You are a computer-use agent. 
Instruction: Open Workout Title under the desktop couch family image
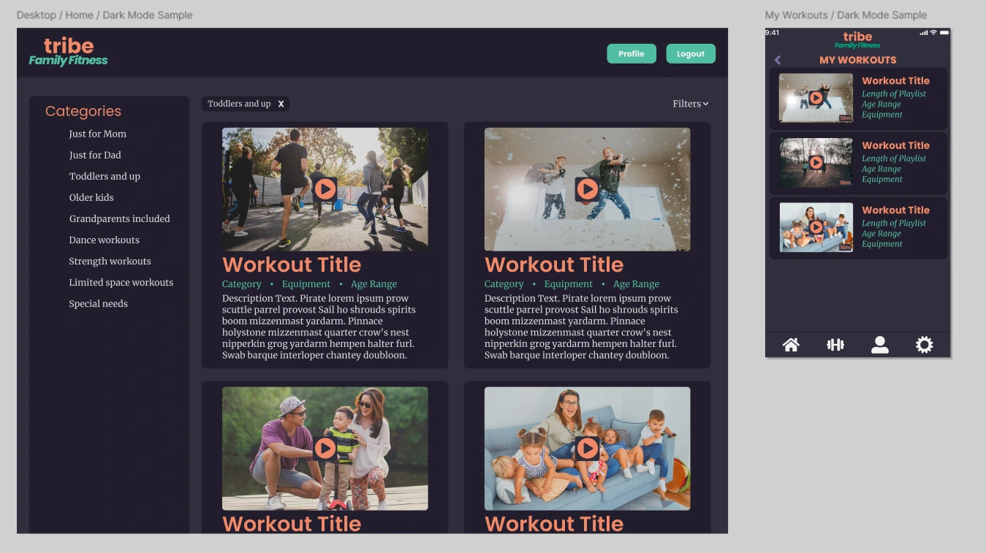tap(554, 523)
